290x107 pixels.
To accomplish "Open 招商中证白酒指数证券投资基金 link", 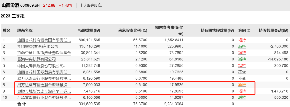I will (44, 53).
